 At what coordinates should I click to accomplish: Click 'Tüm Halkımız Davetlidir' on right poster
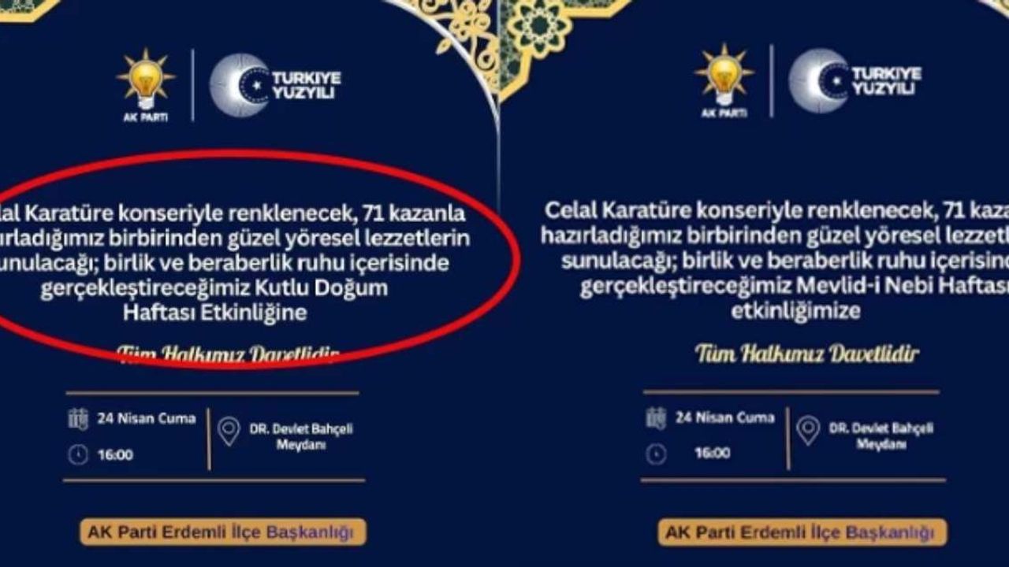coord(806,353)
